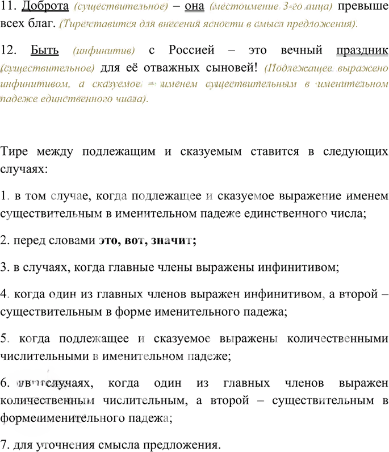This screenshot has height=452, width=389.
Task: Click rule 6 text 'количественным числительным, а второй'
Action: 124,401
